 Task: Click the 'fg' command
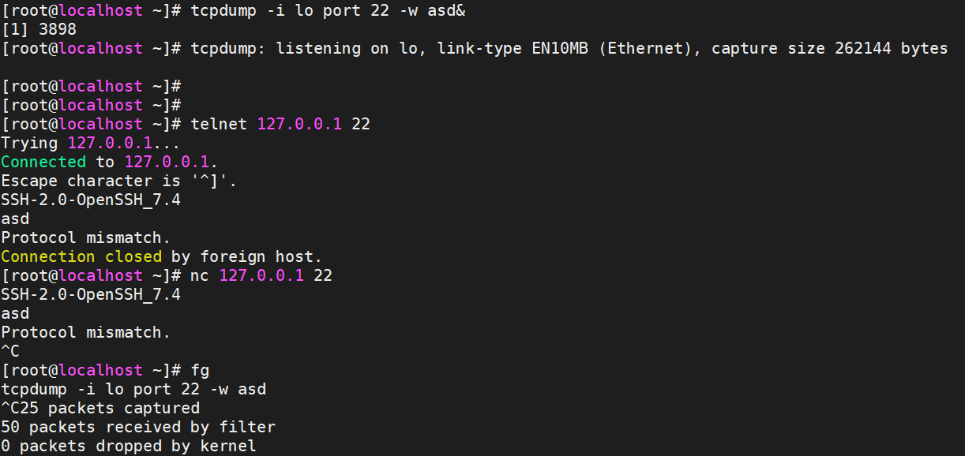(x=200, y=370)
